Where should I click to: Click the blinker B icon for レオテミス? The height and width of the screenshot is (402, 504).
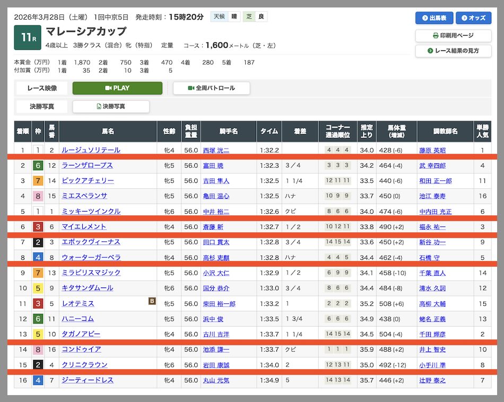tap(151, 301)
